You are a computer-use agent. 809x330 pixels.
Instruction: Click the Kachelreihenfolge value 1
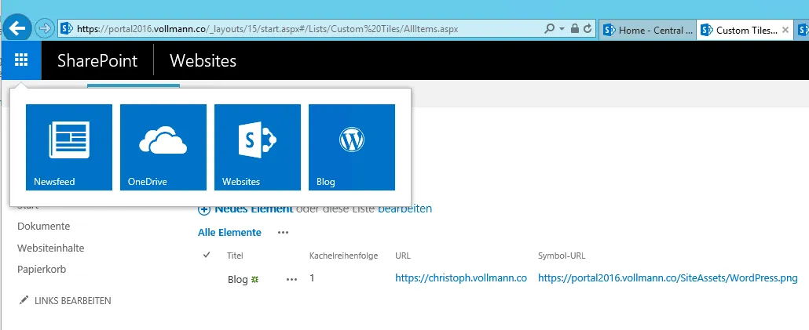(312, 278)
